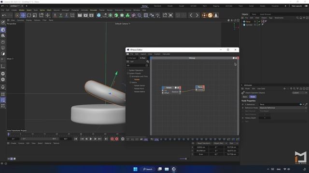This screenshot has width=309, height=173.
Task: Toggle Cylinder green enable checkmark
Action: (259, 25)
